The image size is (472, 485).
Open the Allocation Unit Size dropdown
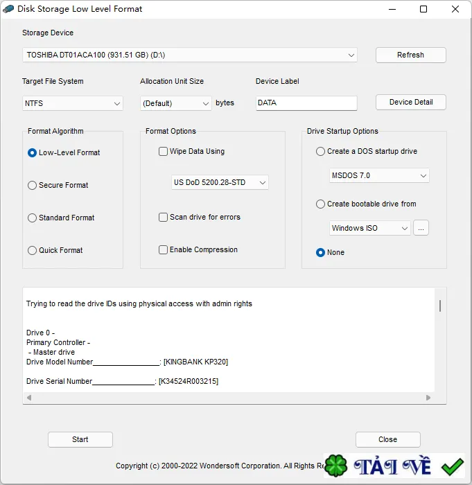(176, 103)
